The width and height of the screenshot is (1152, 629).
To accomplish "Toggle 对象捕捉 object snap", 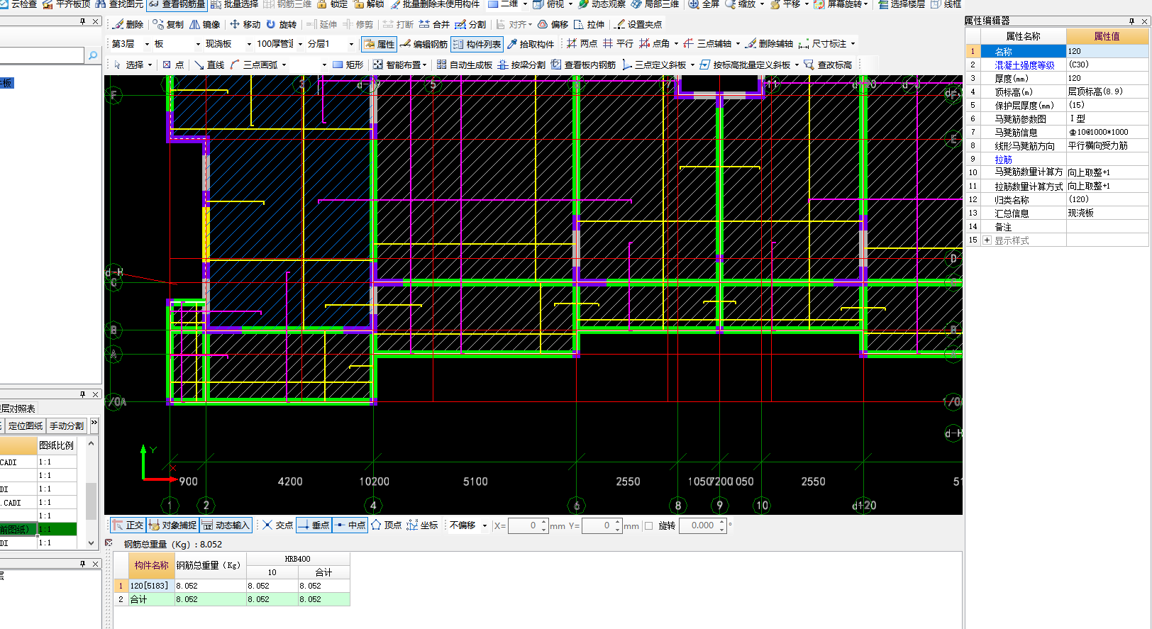I will click(x=172, y=525).
